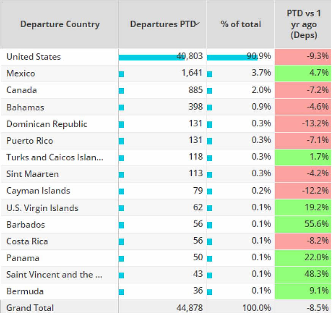Click the red -9.3% United States cell

(303, 57)
